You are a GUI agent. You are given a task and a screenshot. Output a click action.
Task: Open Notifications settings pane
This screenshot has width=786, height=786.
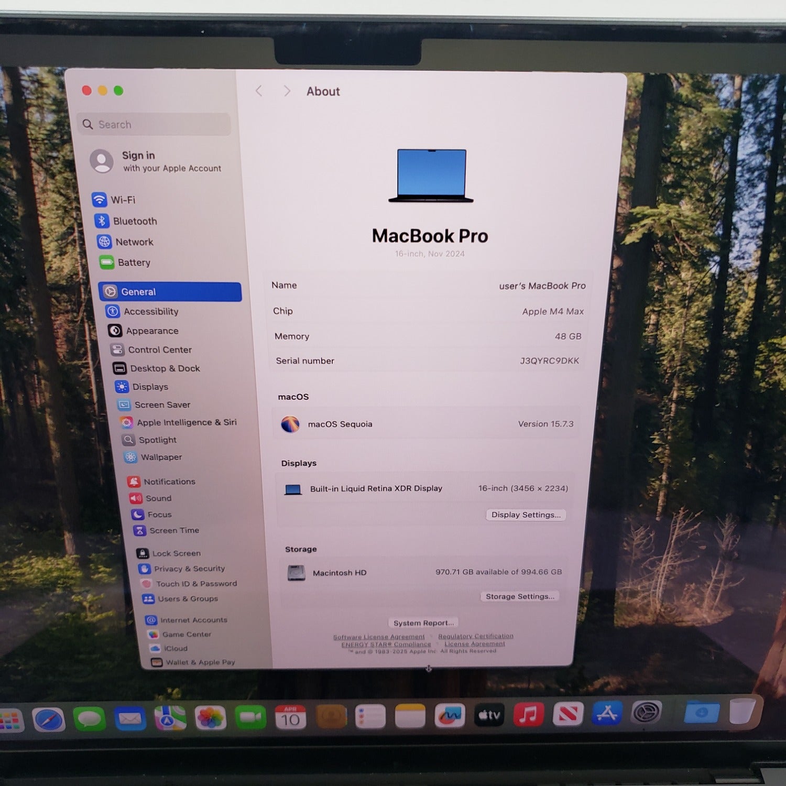pos(169,482)
